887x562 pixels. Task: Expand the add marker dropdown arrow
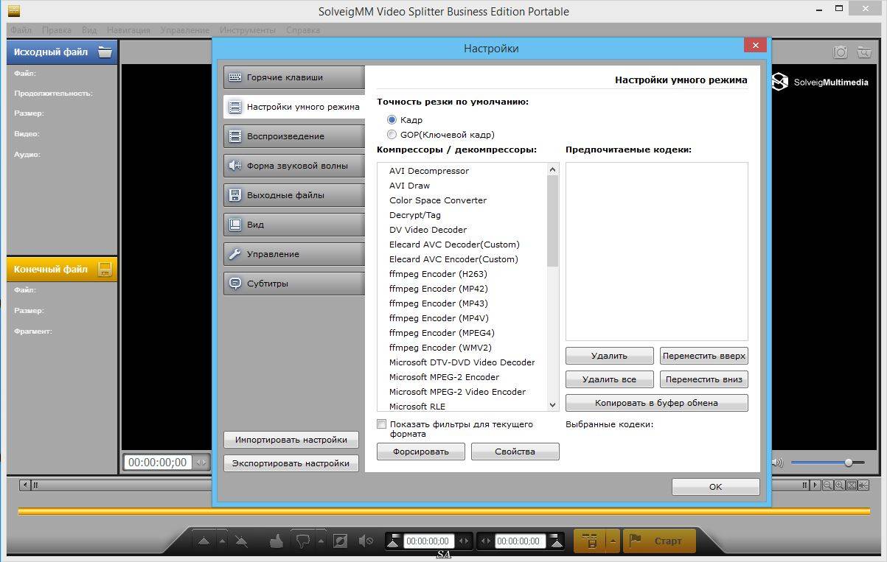tap(223, 541)
